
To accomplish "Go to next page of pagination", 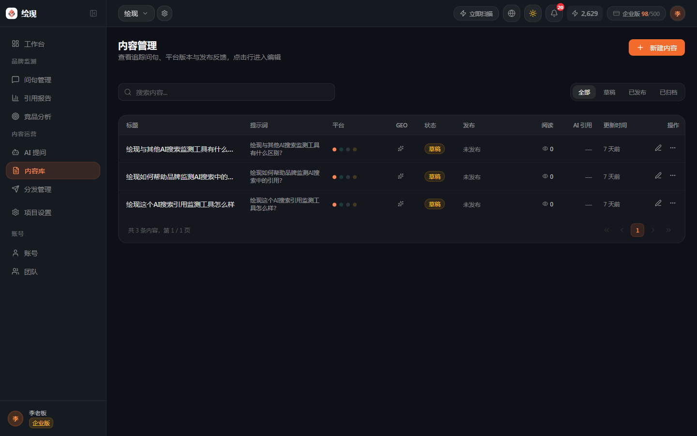I will coord(653,230).
